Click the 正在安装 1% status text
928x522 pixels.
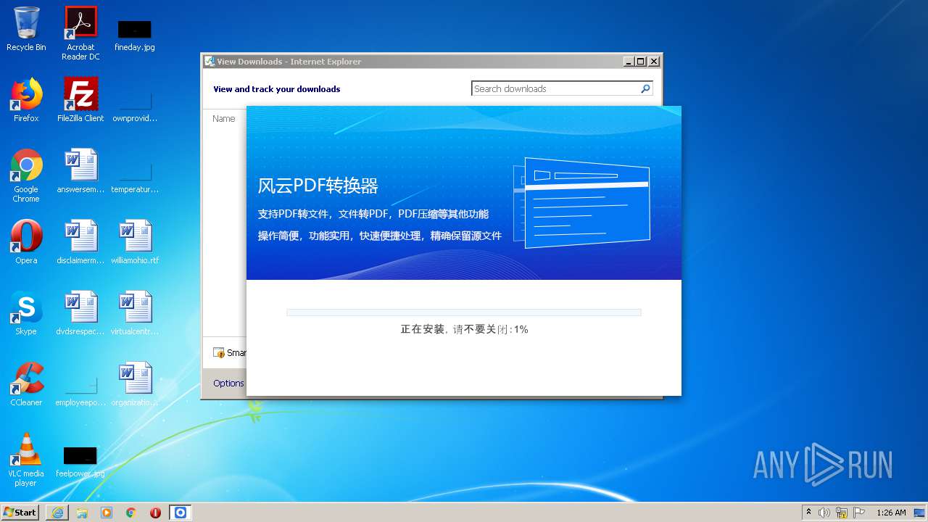(x=464, y=329)
